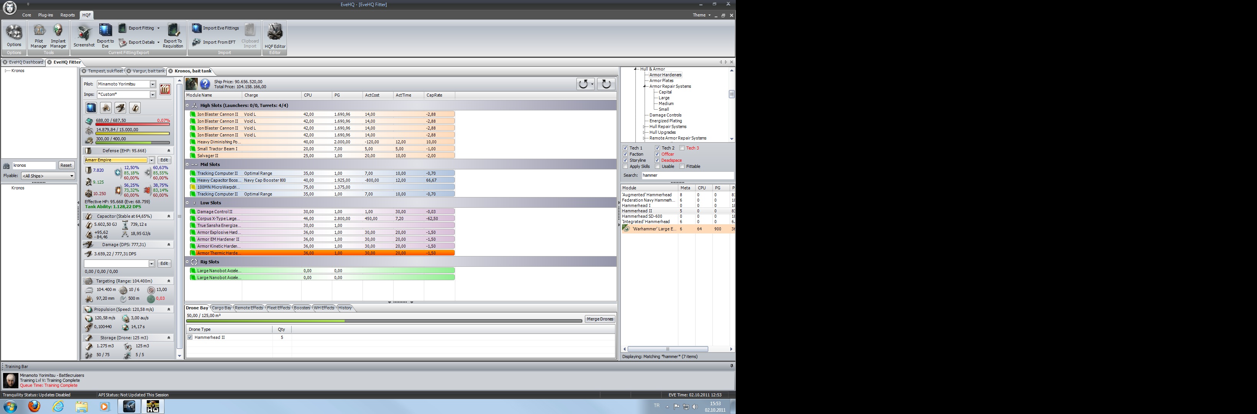
Task: Launch Firefox from the taskbar
Action: click(x=34, y=406)
